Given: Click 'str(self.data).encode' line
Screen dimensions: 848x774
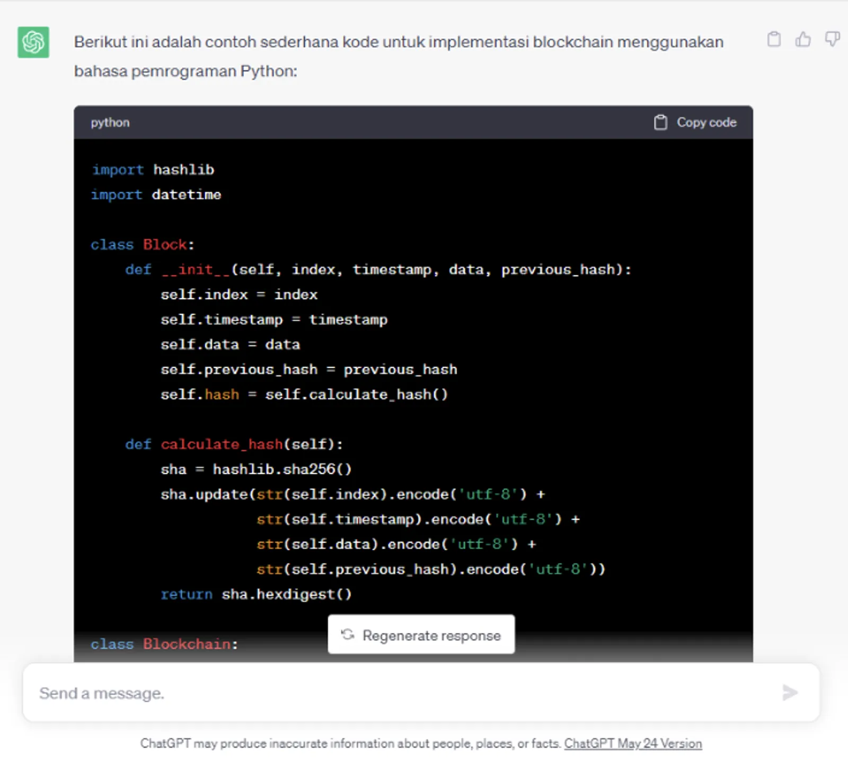Looking at the screenshot, I should pos(396,544).
